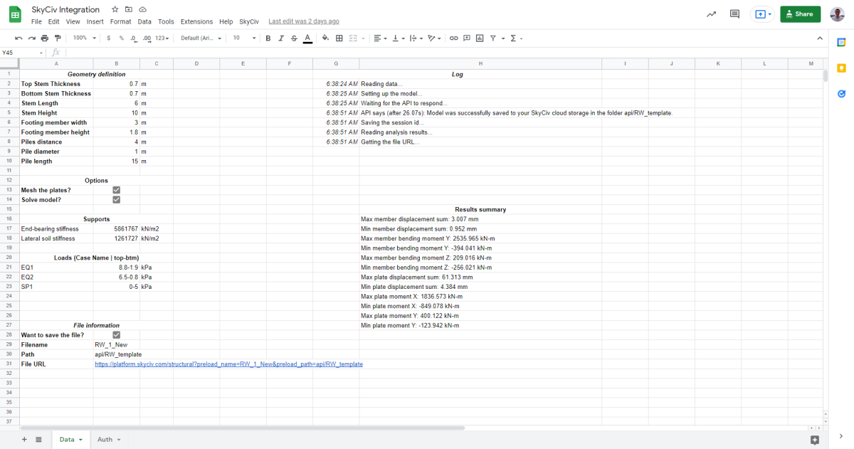Apply Format as currency icon
Viewport: 854px width, 449px height.
[x=107, y=38]
